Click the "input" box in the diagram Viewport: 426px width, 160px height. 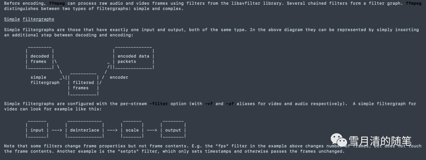tap(37, 130)
